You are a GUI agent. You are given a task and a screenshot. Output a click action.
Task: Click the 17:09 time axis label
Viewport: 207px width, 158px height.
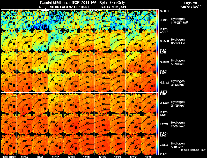click(87, 157)
